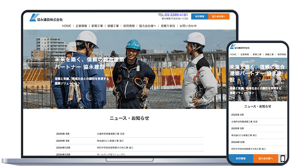Click the news item 北條町保育園増築工事 完成 on the laptop
This screenshot has width=291, height=168.
[x=111, y=134]
